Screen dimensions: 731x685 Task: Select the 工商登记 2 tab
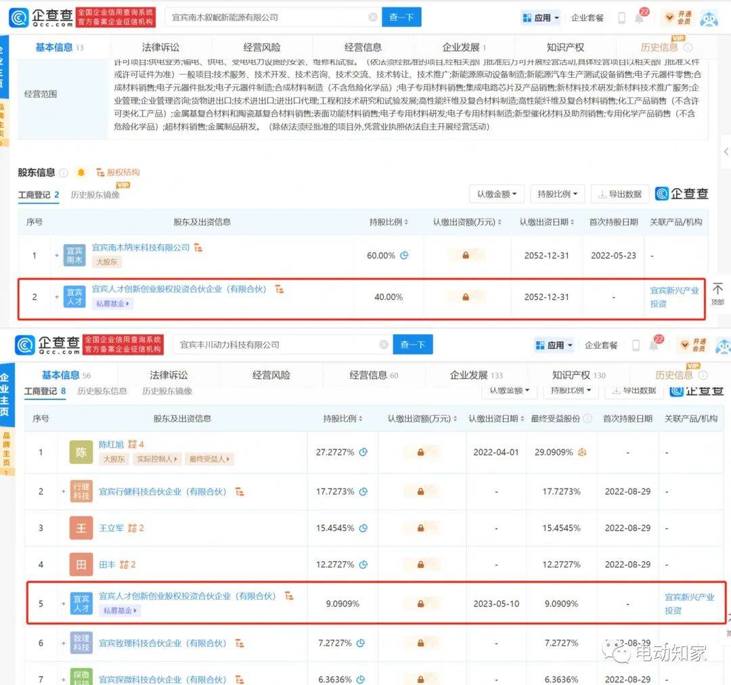pos(39,195)
